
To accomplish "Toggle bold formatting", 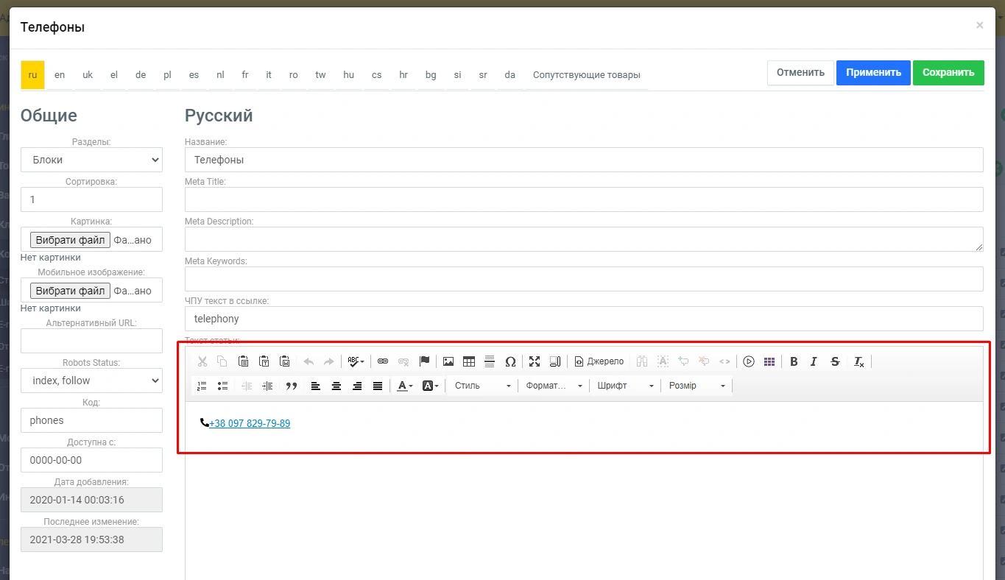I will 794,361.
